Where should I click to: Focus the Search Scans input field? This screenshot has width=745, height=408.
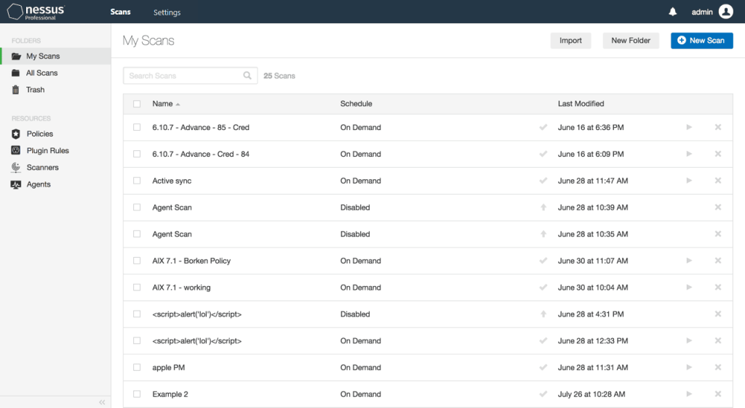[190, 76]
